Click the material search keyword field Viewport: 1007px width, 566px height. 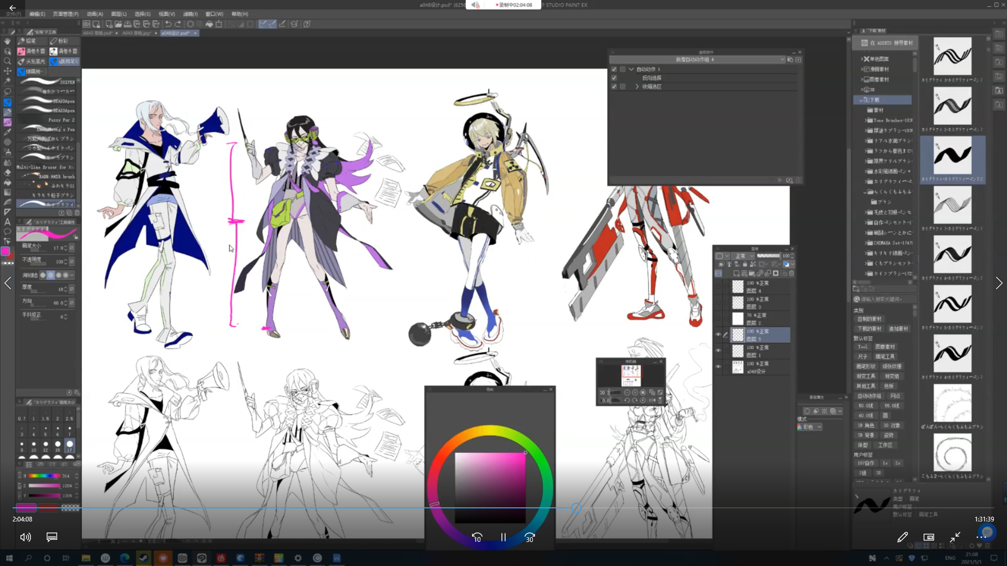point(885,299)
